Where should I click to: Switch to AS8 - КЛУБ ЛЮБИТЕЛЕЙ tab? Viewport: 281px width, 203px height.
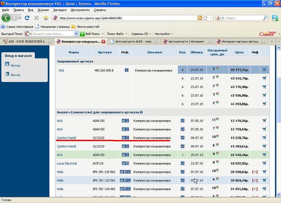[27, 42]
